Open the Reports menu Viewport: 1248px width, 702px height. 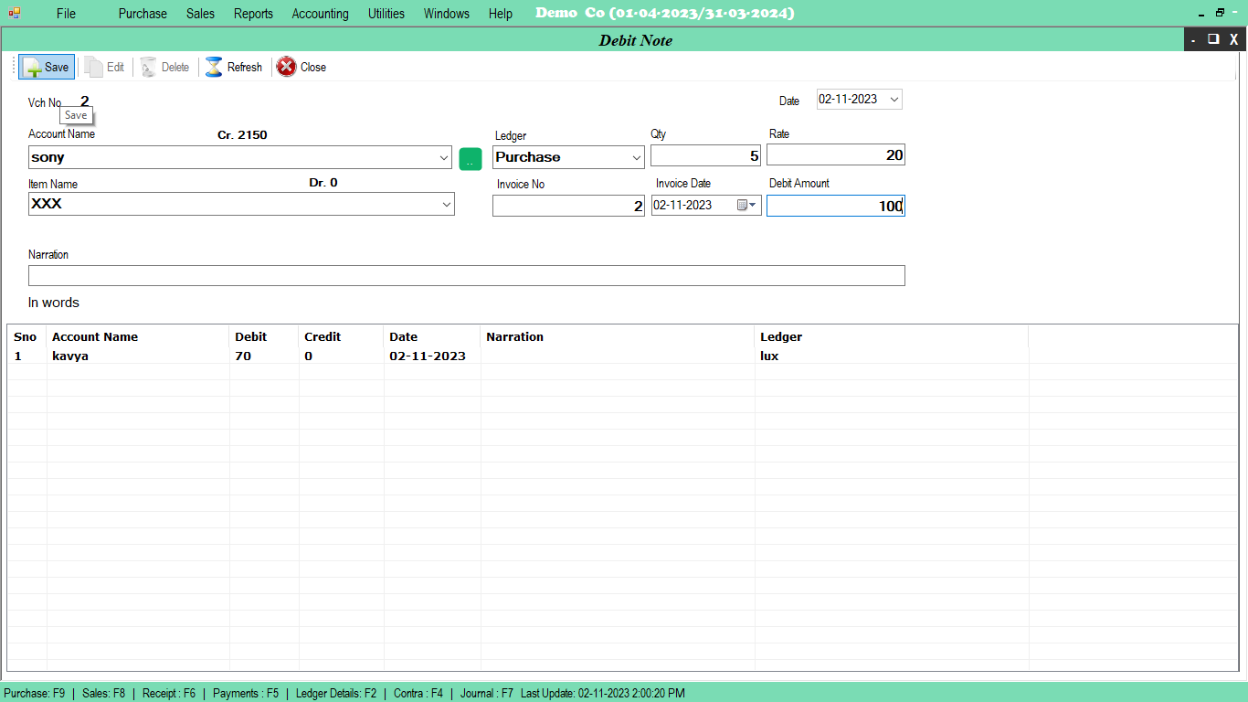tap(253, 13)
